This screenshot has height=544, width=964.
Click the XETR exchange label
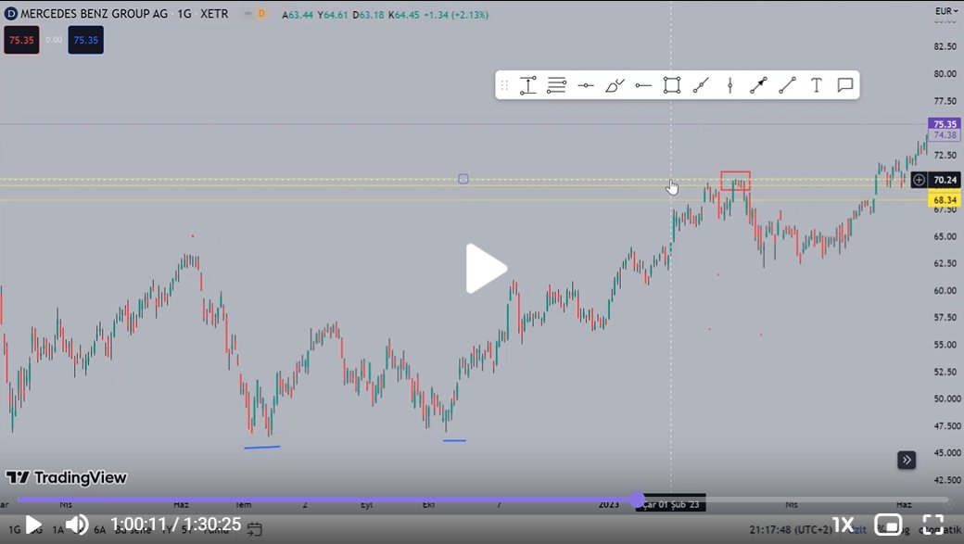pyautogui.click(x=214, y=14)
